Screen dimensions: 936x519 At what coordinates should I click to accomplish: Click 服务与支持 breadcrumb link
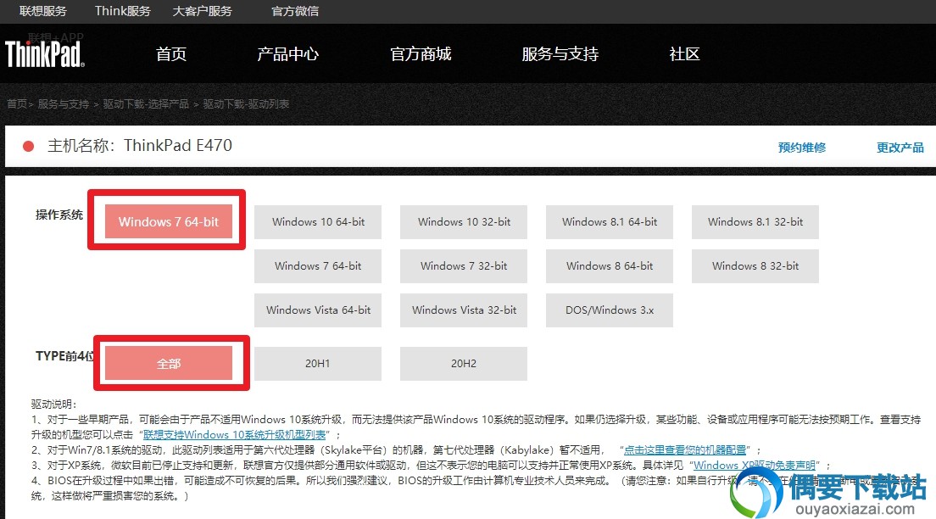click(x=64, y=104)
